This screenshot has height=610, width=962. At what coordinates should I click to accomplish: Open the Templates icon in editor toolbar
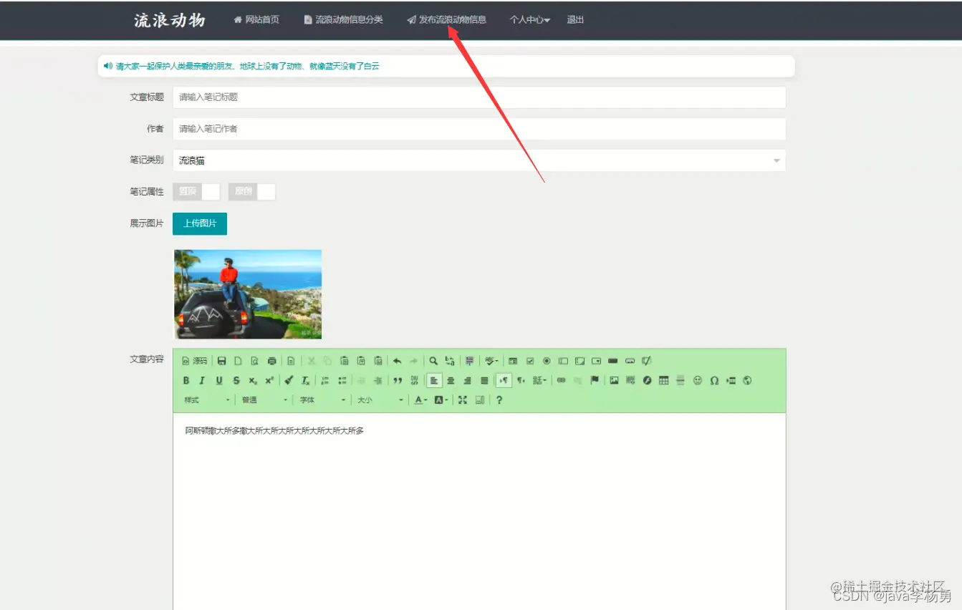point(291,361)
